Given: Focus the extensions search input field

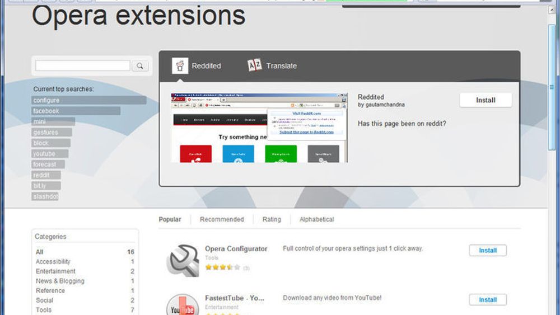Looking at the screenshot, I should tap(83, 65).
